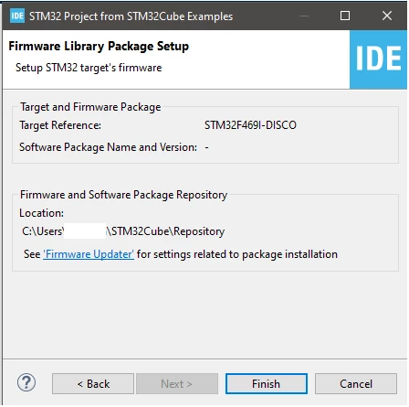Open the 'Firmware Updater' settings link
This screenshot has width=409, height=407.
89,254
